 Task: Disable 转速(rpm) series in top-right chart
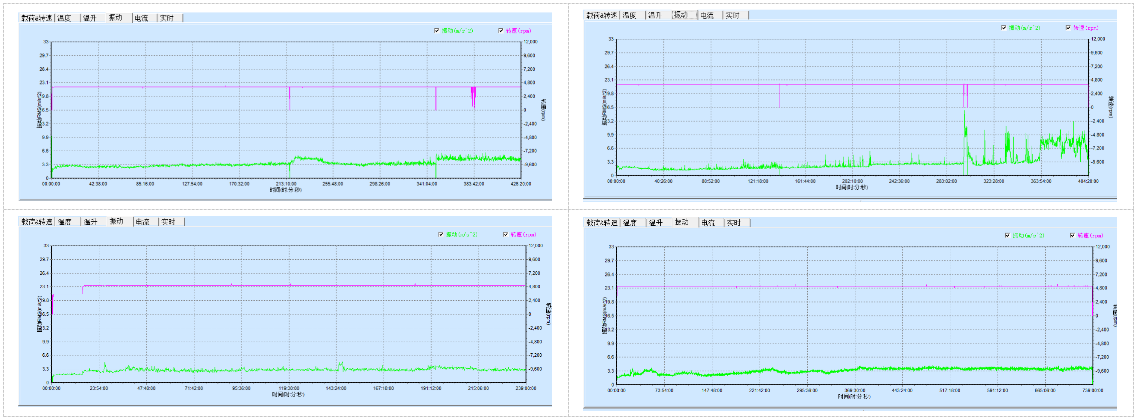(1068, 28)
